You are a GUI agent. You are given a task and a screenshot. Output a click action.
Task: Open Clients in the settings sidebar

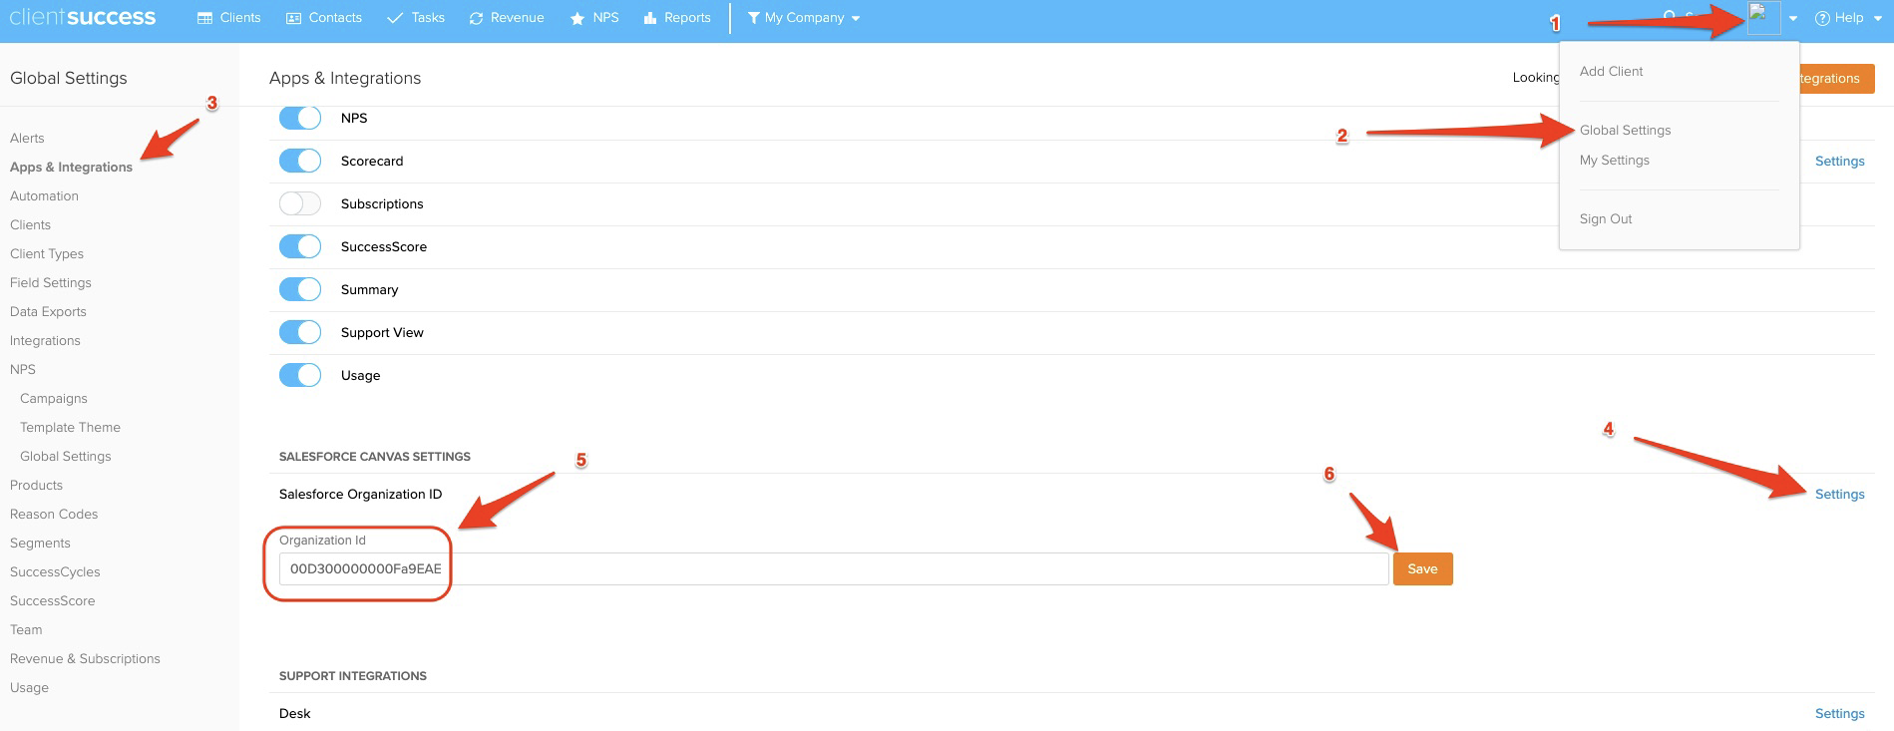click(x=30, y=224)
